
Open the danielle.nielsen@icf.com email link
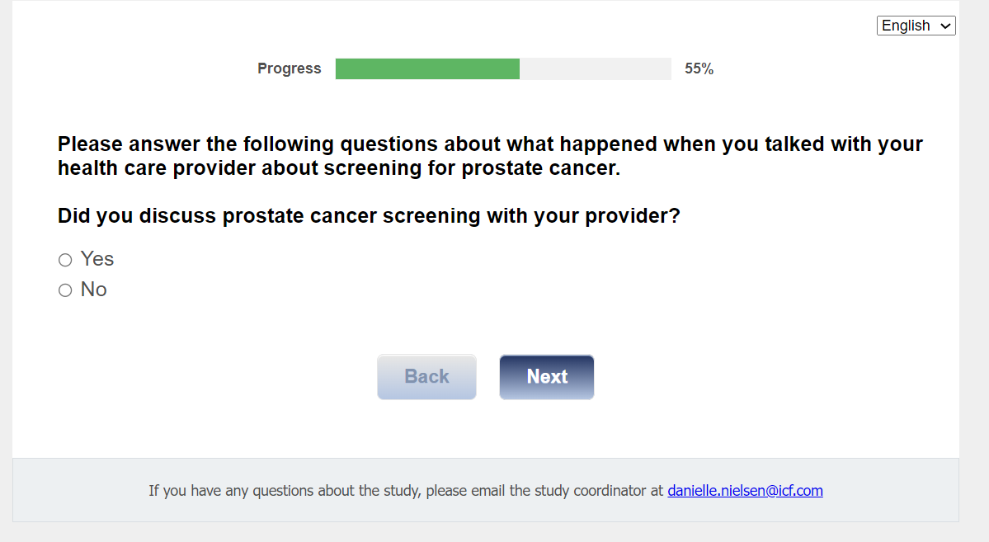pyautogui.click(x=745, y=491)
